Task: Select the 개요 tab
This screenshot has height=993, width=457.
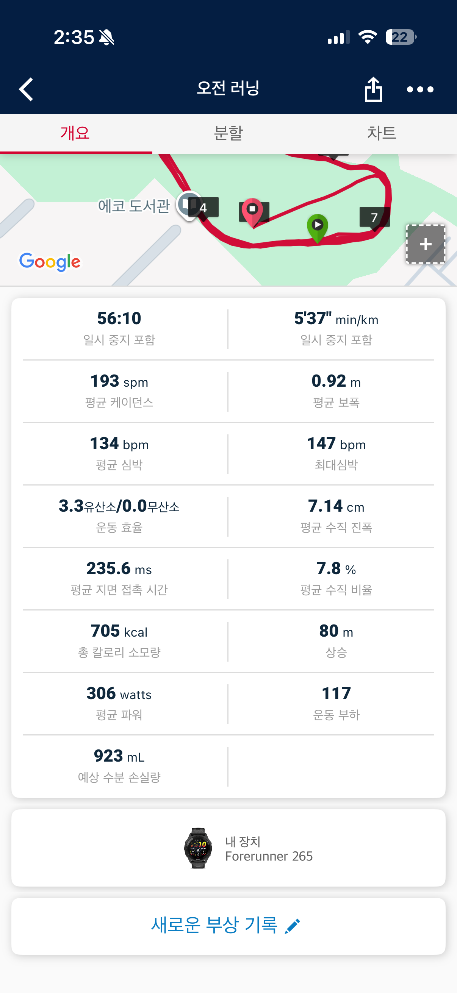Action: 75,133
